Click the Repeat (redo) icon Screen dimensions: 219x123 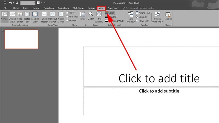pyautogui.click(x=17, y=3)
